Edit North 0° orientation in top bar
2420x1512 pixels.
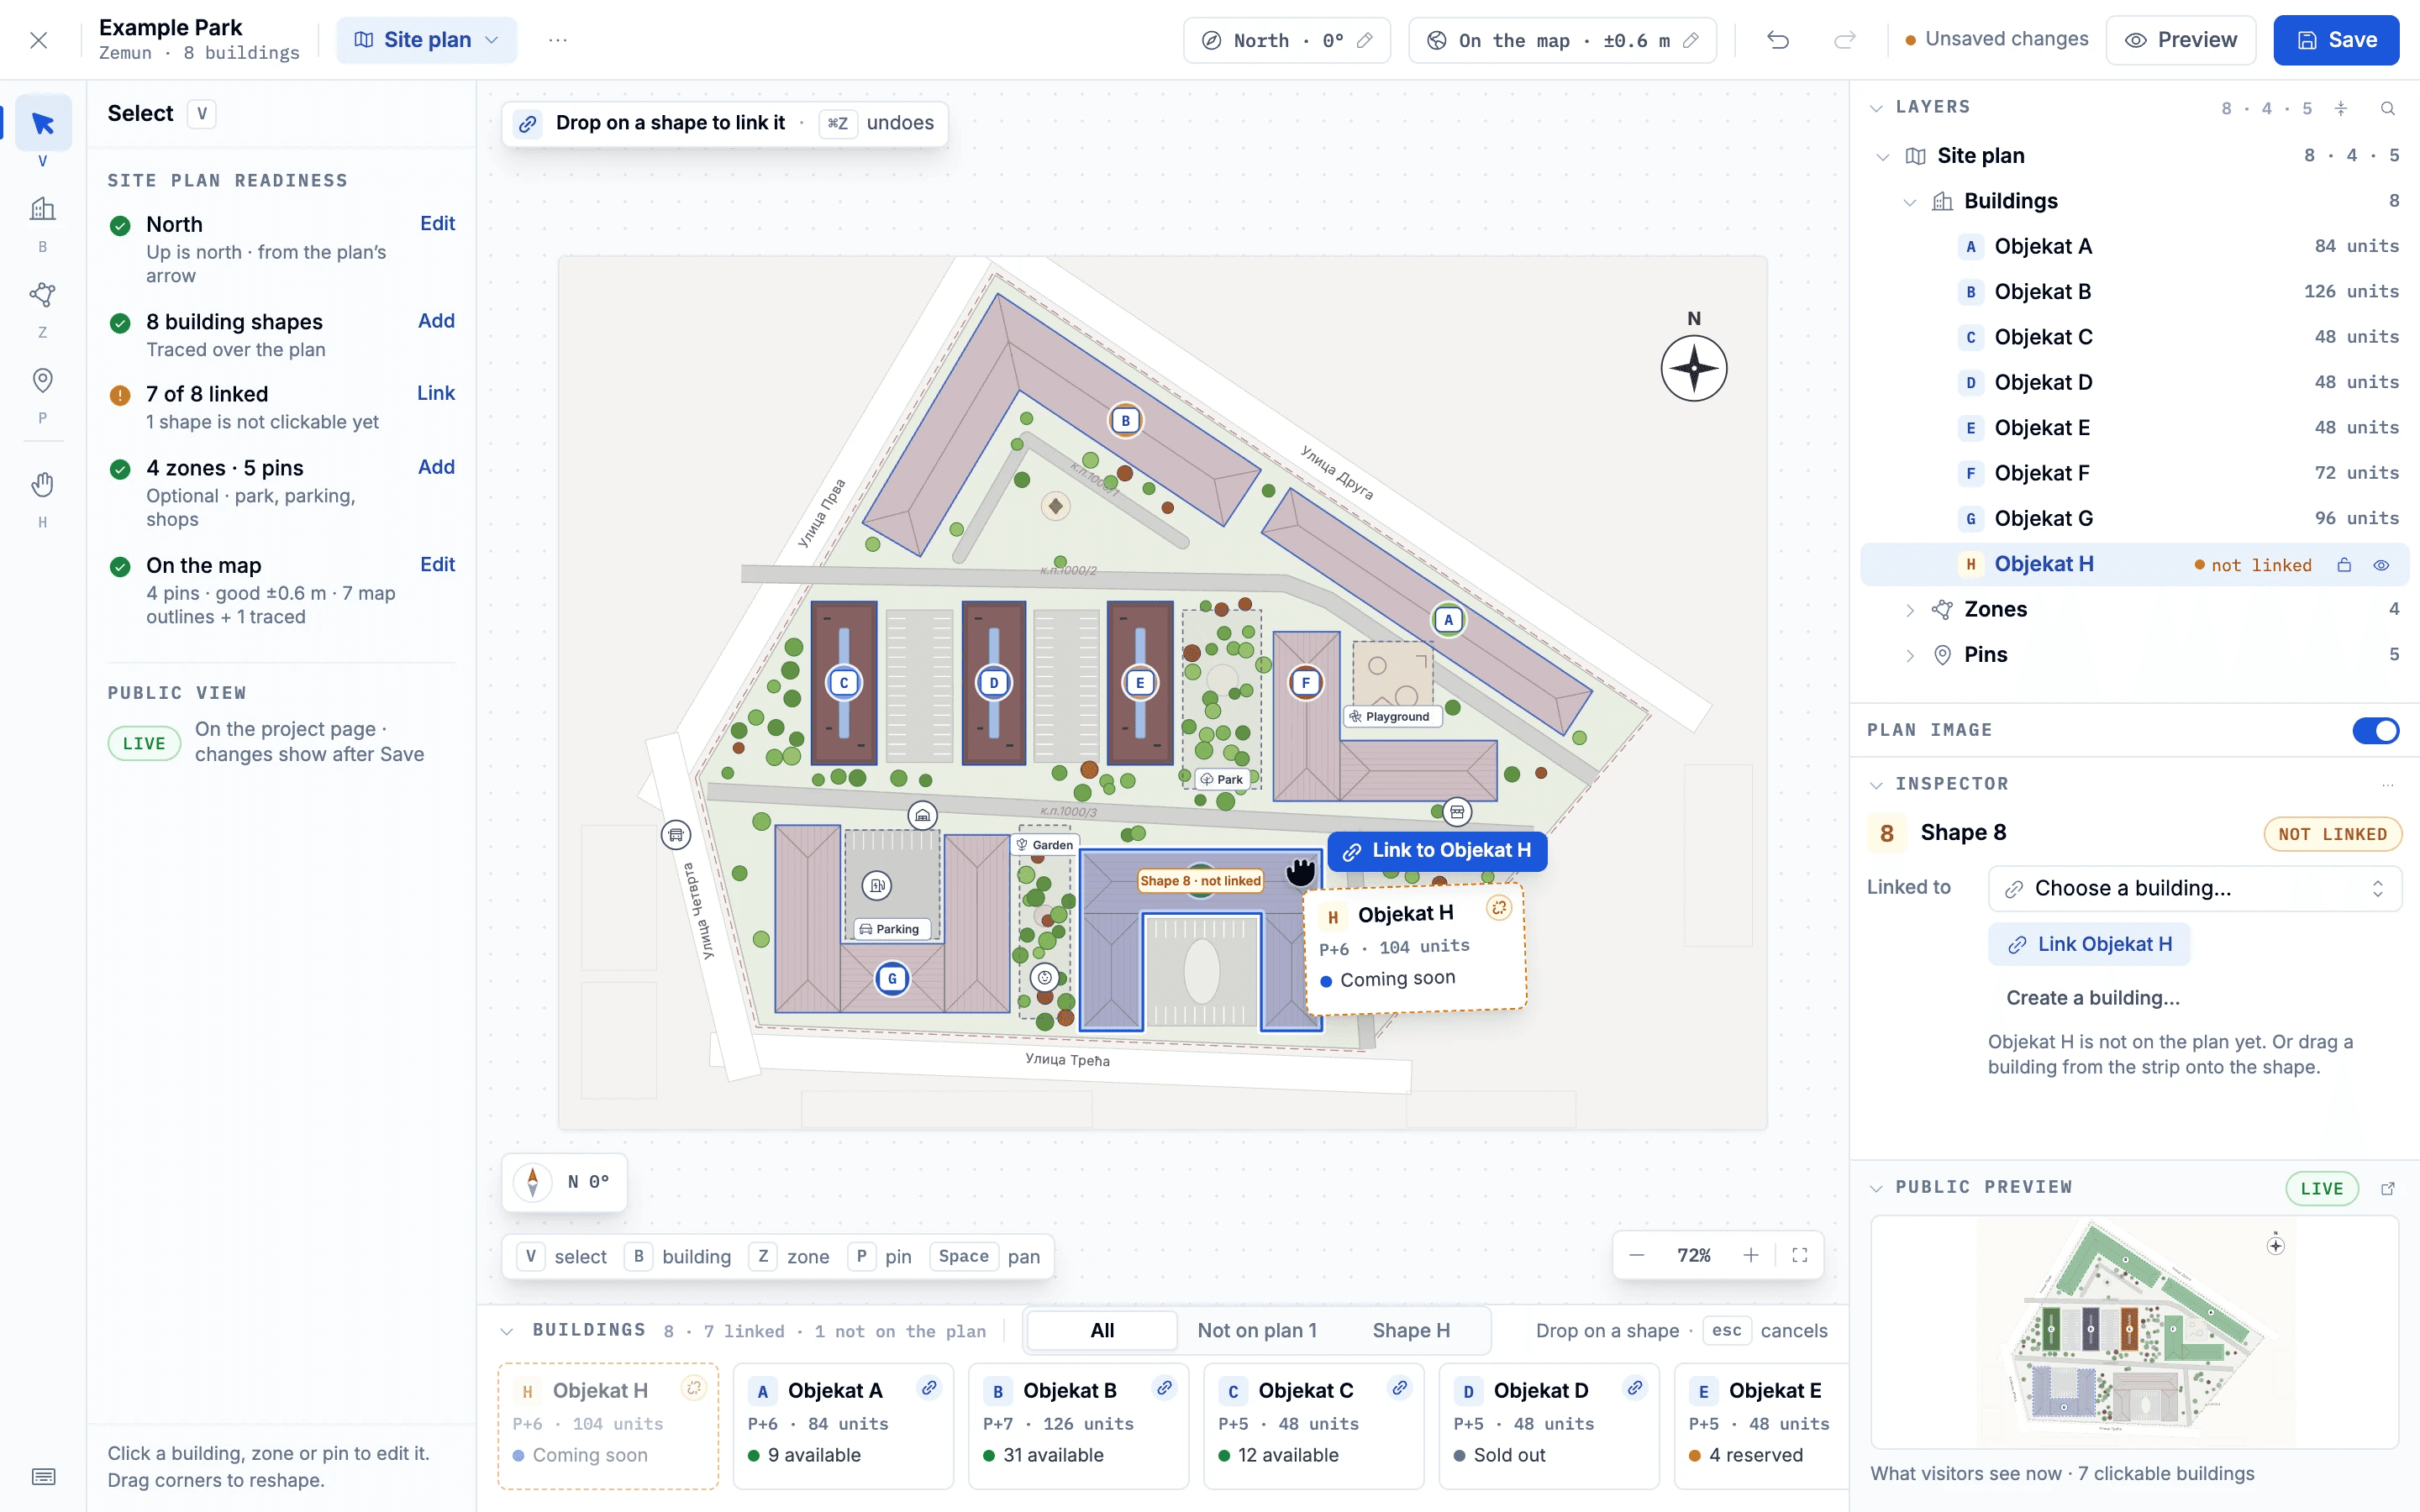[1287, 40]
